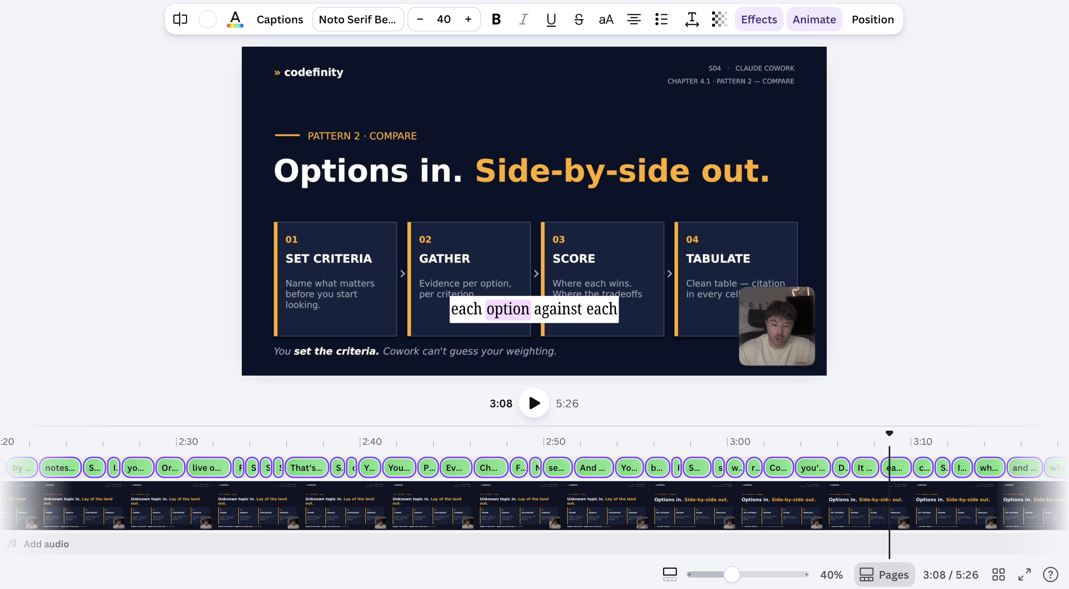Image resolution: width=1069 pixels, height=589 pixels.
Task: Open text alignment options
Action: [634, 19]
